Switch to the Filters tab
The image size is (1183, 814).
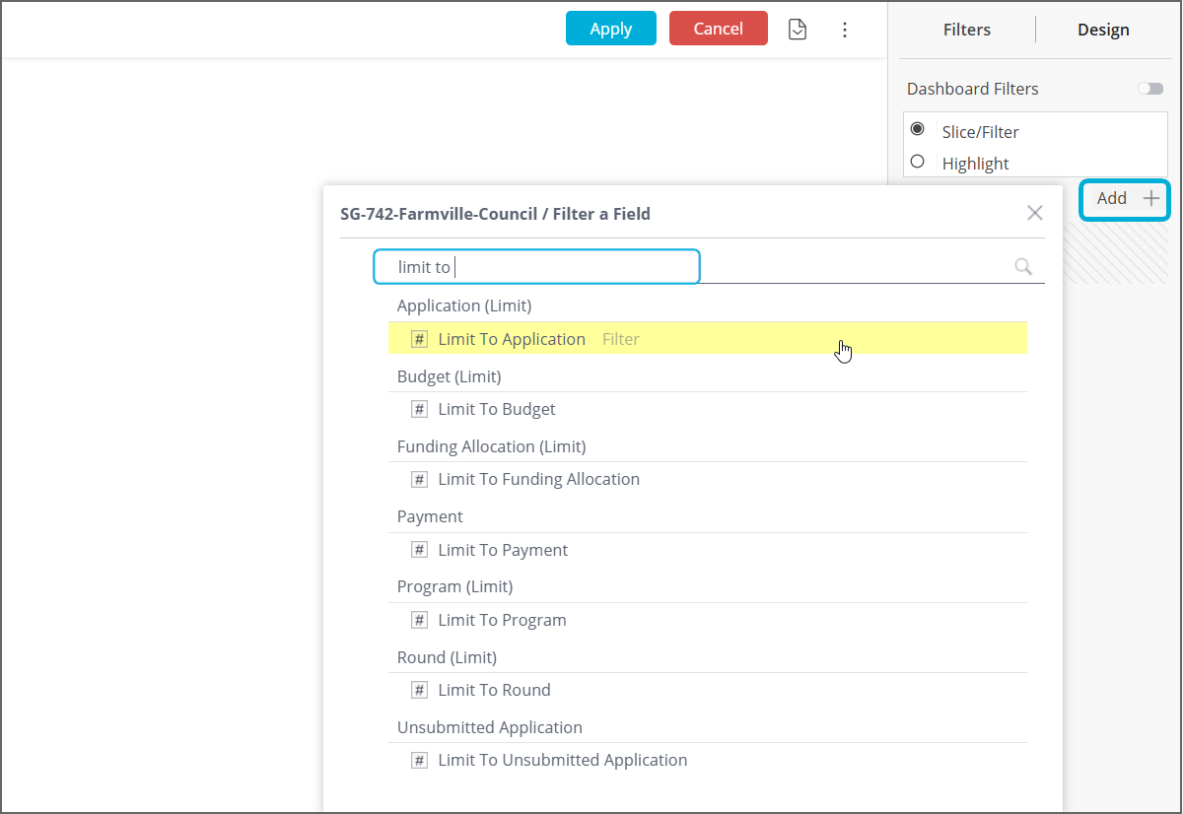point(966,30)
